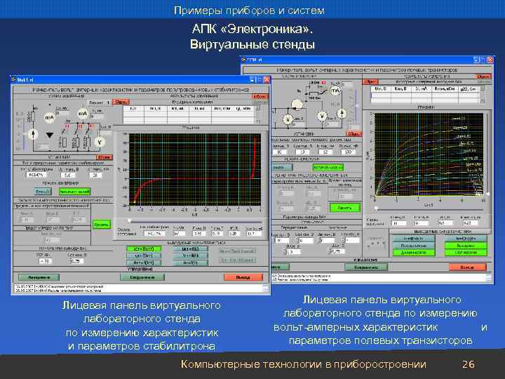
Task: Select green automatic mode button in stabilitron window
Action: pyautogui.click(x=74, y=192)
